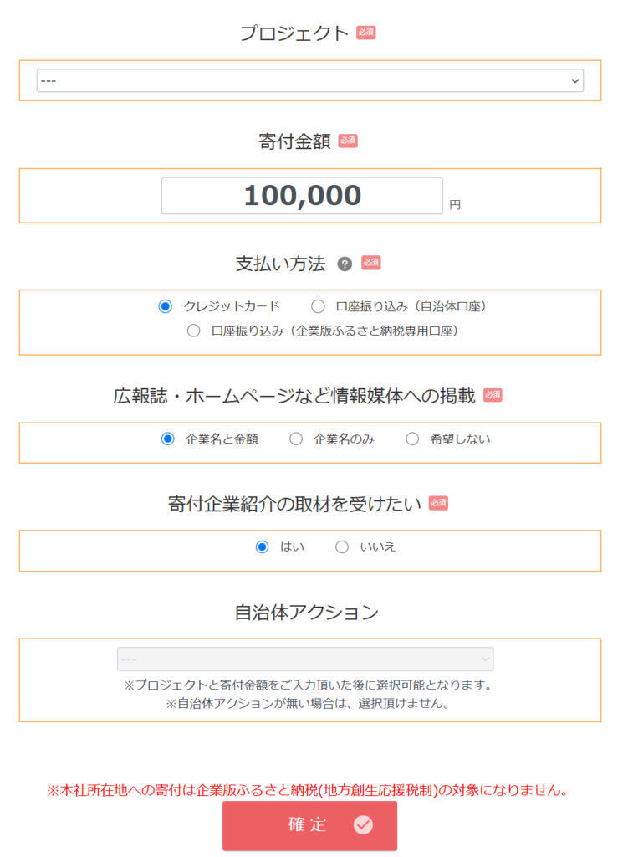
Task: Click the 円 unit label beside amount
Action: [x=455, y=203]
